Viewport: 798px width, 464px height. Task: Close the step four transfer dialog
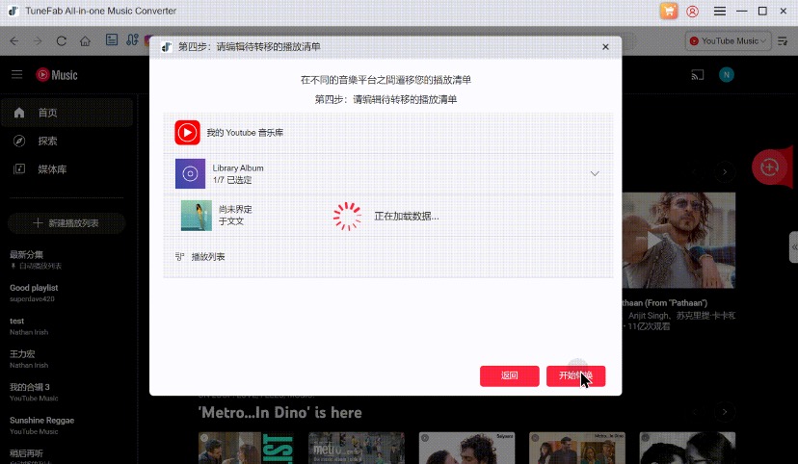tap(605, 46)
